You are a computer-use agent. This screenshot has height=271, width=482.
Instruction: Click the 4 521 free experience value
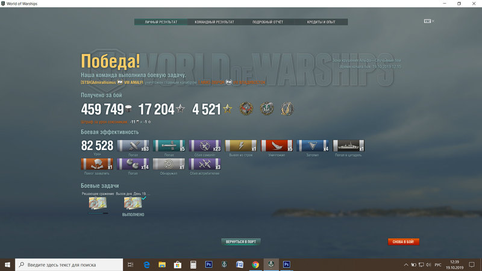click(207, 110)
